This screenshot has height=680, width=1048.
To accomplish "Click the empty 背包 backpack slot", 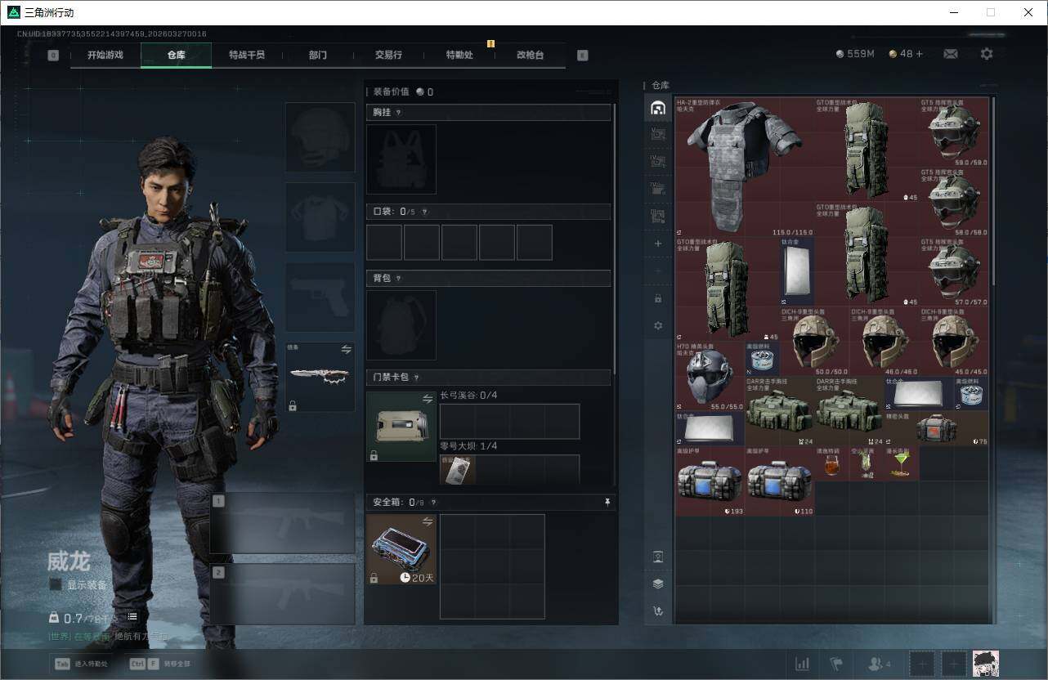I will coord(401,325).
